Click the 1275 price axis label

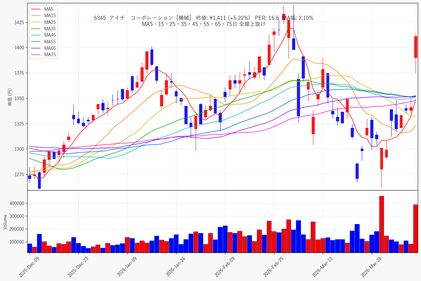pos(19,174)
